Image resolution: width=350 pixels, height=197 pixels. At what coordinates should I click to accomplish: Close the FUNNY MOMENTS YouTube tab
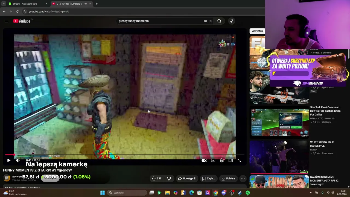90,4
